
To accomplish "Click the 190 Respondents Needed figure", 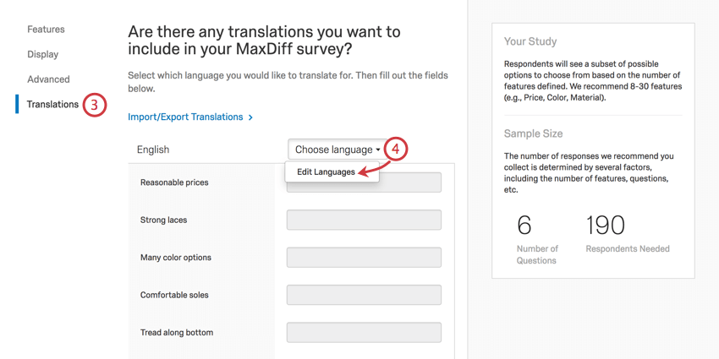I will click(605, 226).
